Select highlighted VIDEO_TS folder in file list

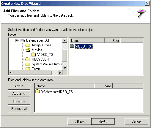point(81,46)
